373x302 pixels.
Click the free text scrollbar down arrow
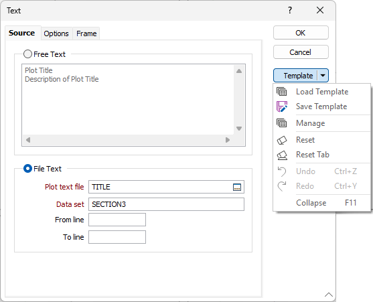(239, 129)
